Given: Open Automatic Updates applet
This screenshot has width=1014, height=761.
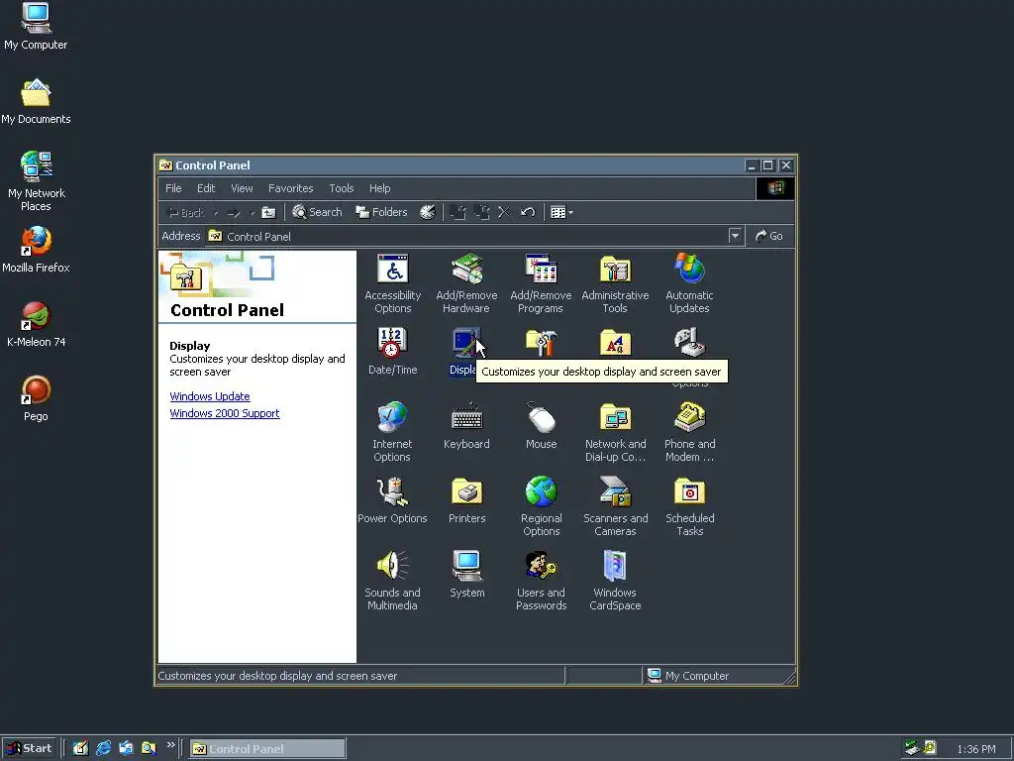Looking at the screenshot, I should (689, 283).
